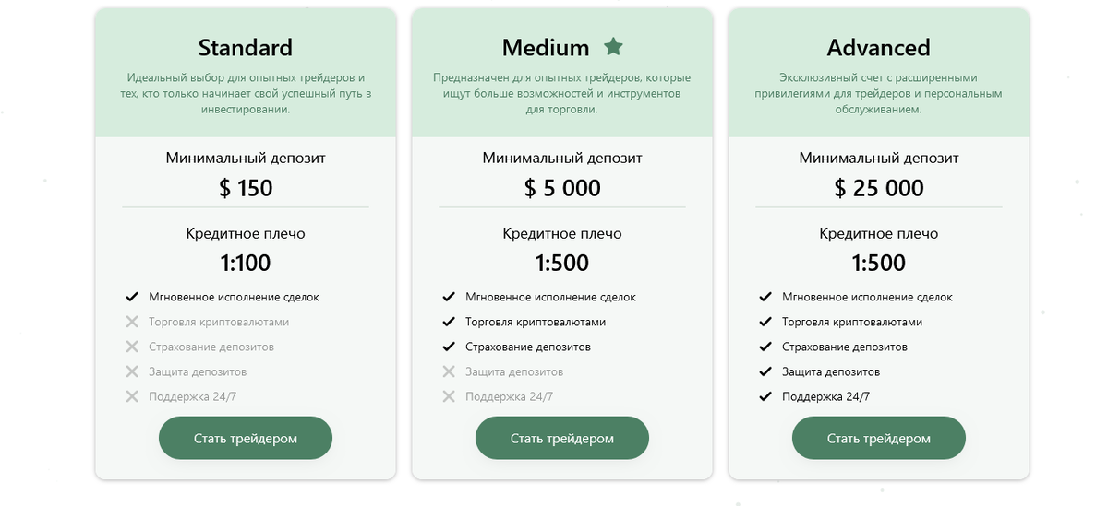Click the Medium plan deposit insurance checkmark

449,347
